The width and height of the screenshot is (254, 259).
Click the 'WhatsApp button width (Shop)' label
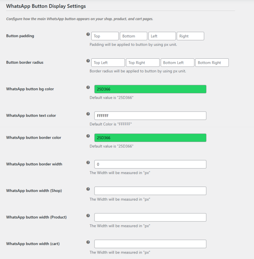click(34, 191)
